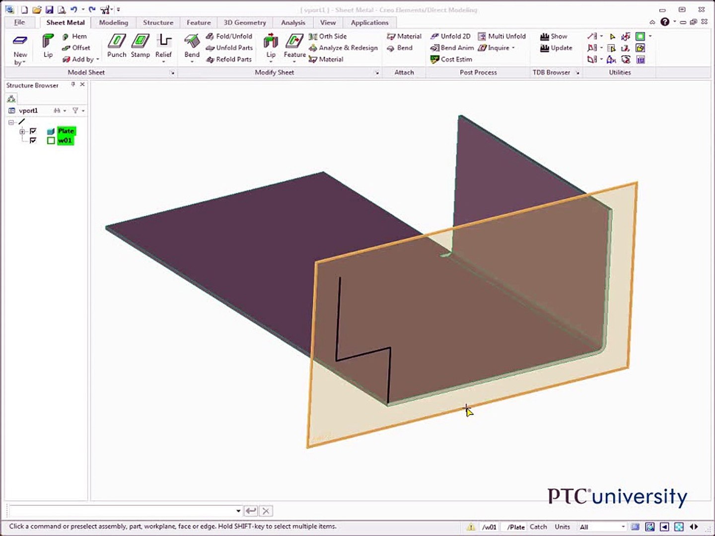Open the All selection filter dropdown
Viewport: 715px width, 536px height.
623,527
